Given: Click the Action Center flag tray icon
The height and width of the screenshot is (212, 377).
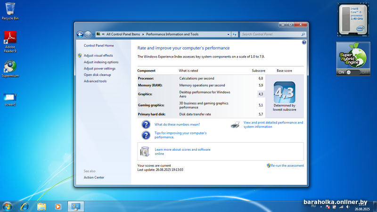Looking at the screenshot, I should click(328, 207).
